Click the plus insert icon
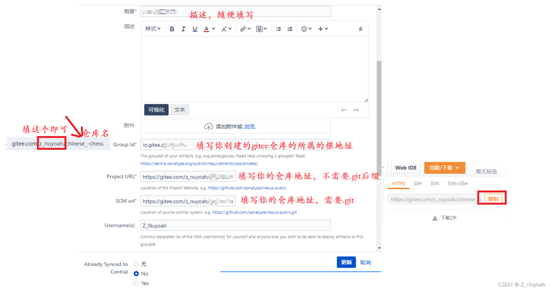This screenshot has height=291, width=551. [320, 29]
